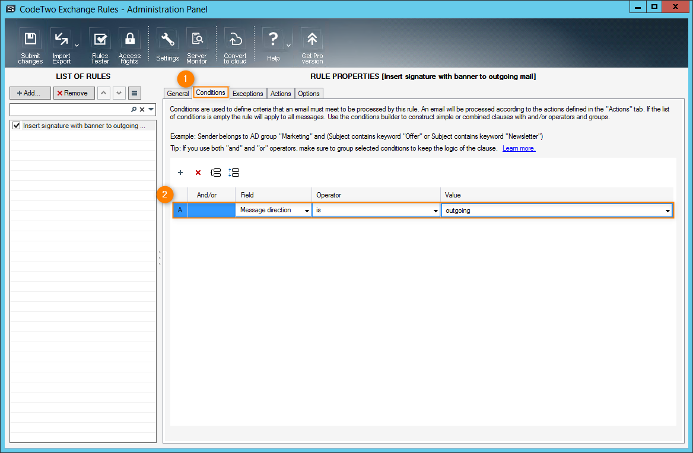This screenshot has width=693, height=453.
Task: Open rules list menu button
Action: (x=134, y=93)
